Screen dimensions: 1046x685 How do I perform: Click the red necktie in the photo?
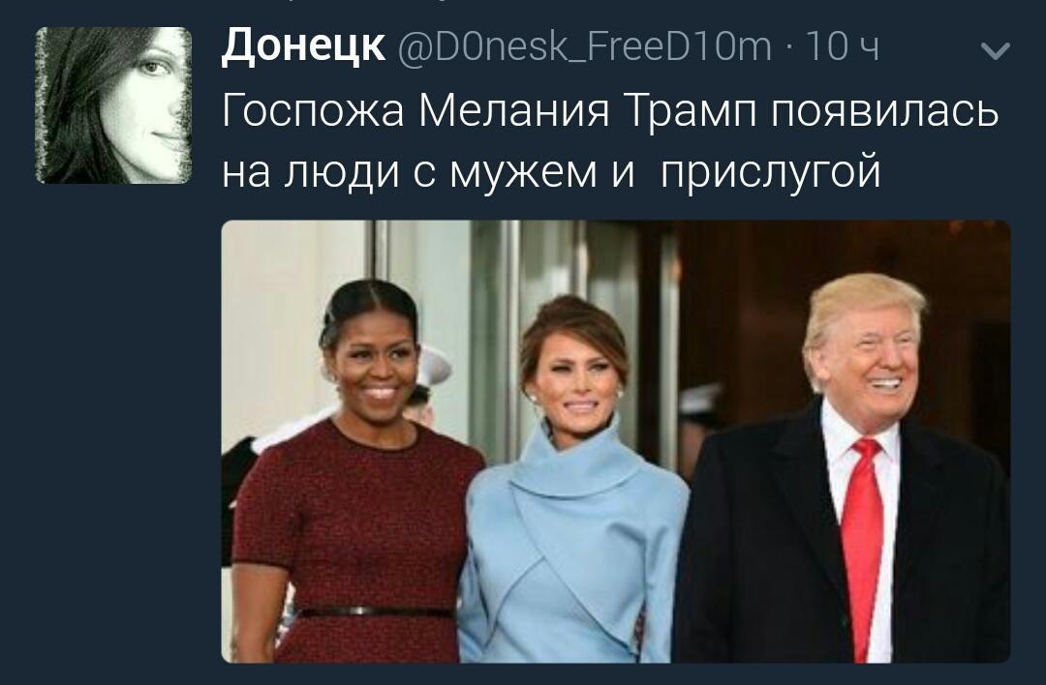[x=863, y=547]
